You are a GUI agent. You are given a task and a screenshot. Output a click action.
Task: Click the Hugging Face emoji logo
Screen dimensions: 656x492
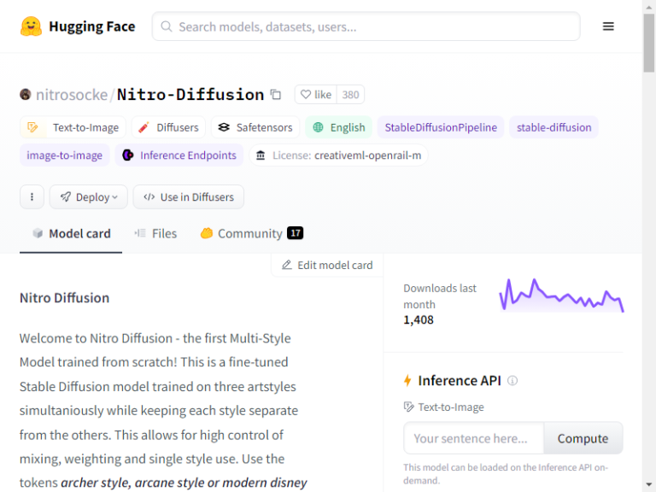point(31,26)
